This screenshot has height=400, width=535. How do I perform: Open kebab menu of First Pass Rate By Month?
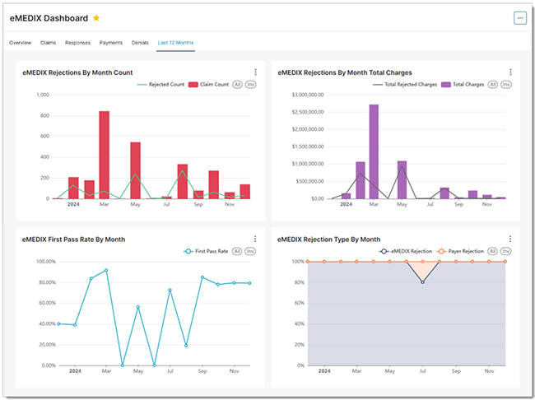click(255, 239)
